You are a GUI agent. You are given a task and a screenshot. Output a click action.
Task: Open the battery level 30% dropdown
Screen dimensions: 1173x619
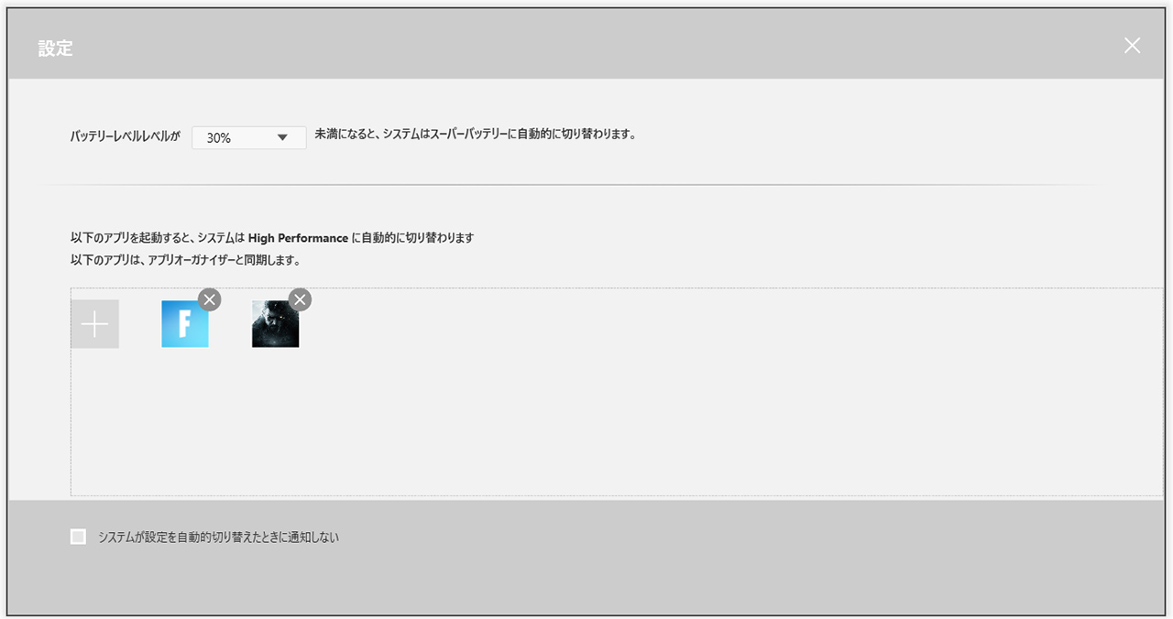248,137
